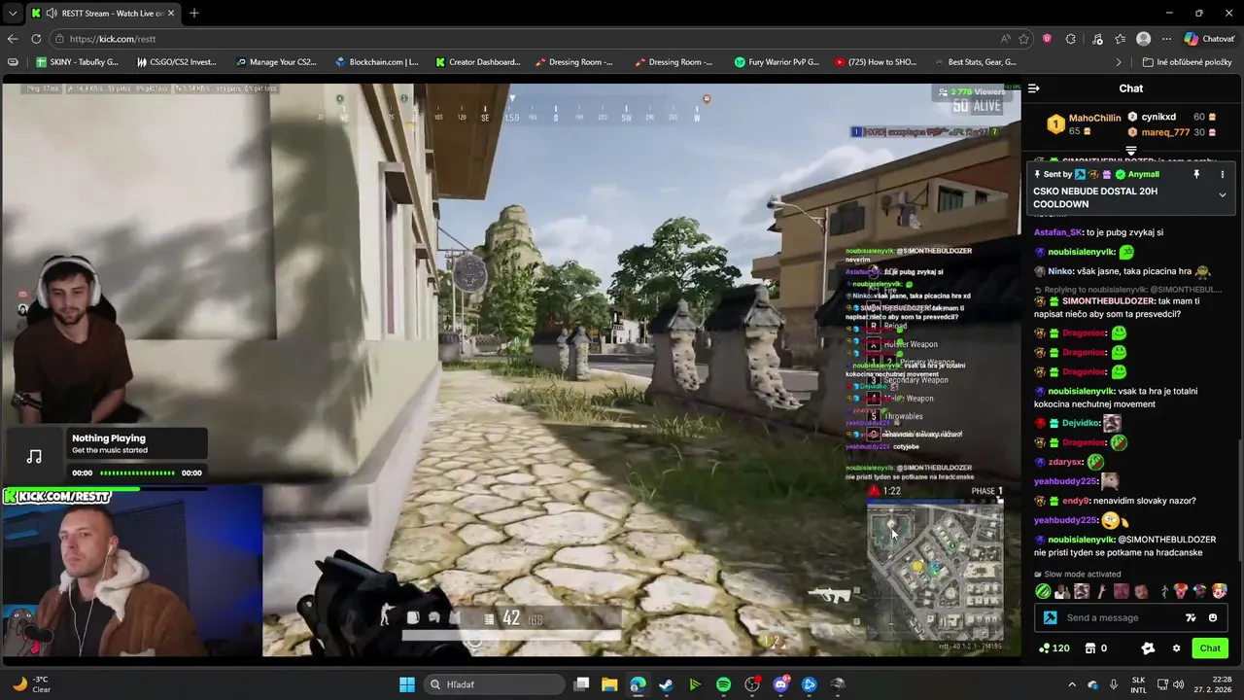The width and height of the screenshot is (1244, 700).
Task: Open pinned message three-dot options
Action: [x=1223, y=174]
